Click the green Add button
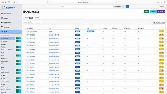This screenshot has height=94, width=167. point(146,11)
